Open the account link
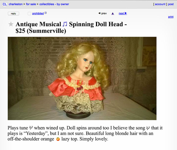Viewport: 177px width, 150px height. click(160, 4)
